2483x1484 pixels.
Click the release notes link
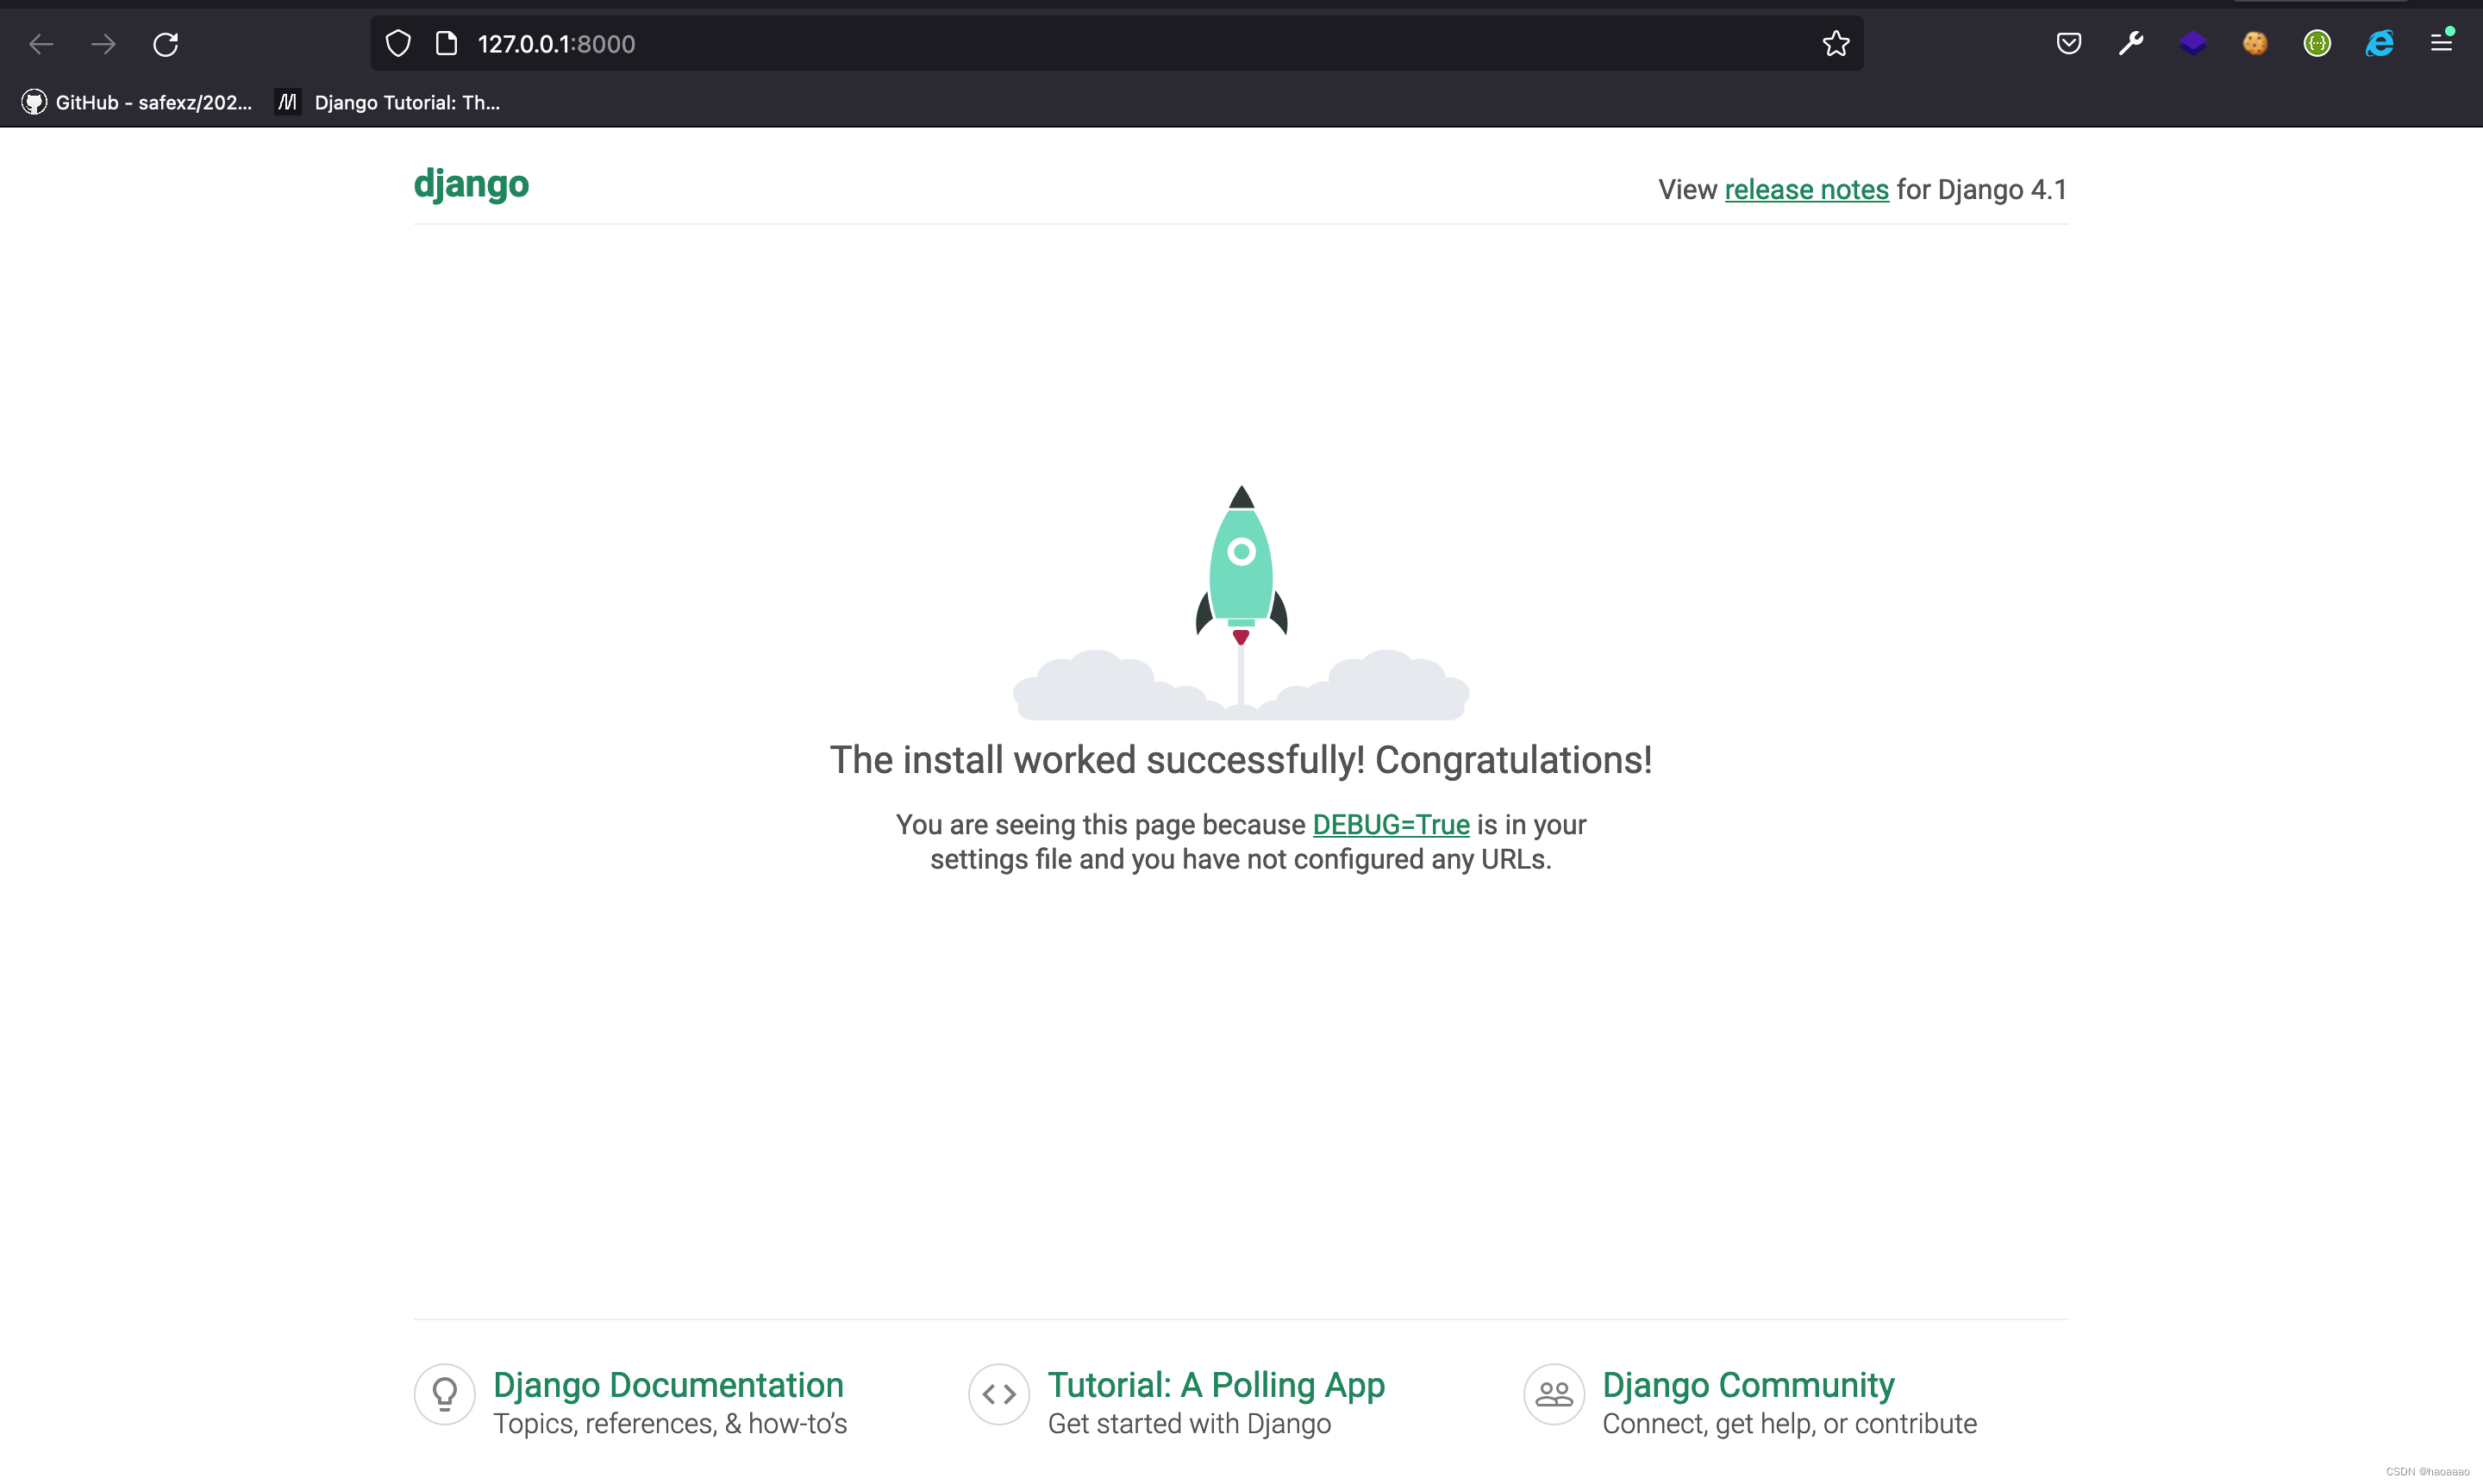(1805, 189)
